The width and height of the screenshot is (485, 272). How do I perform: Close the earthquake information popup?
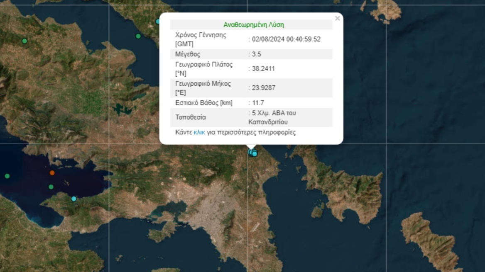tap(337, 18)
